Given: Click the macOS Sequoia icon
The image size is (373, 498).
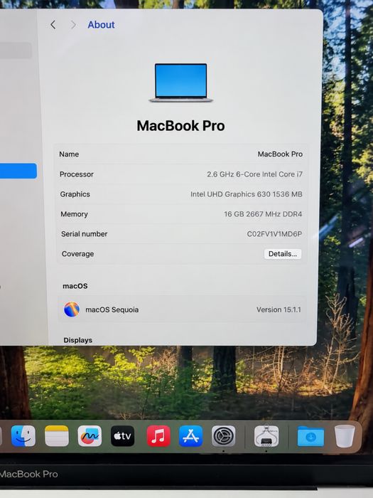Looking at the screenshot, I should 72,309.
